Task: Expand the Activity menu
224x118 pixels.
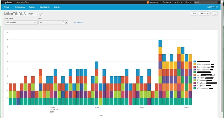Action: (x=178, y=2)
